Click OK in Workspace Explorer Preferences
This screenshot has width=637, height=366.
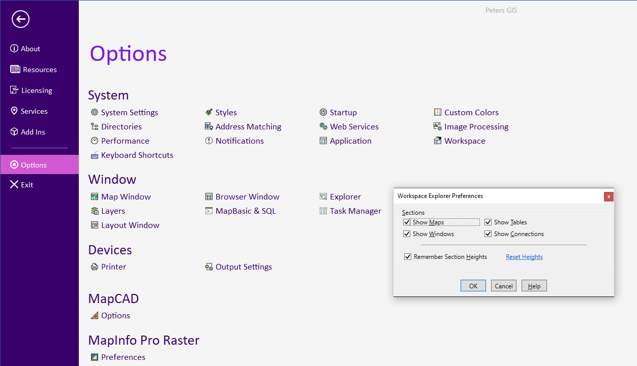[x=473, y=286]
